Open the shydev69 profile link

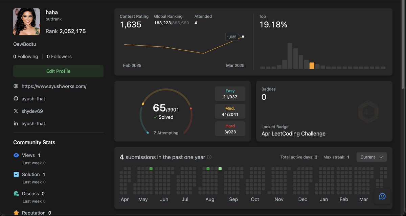32,111
